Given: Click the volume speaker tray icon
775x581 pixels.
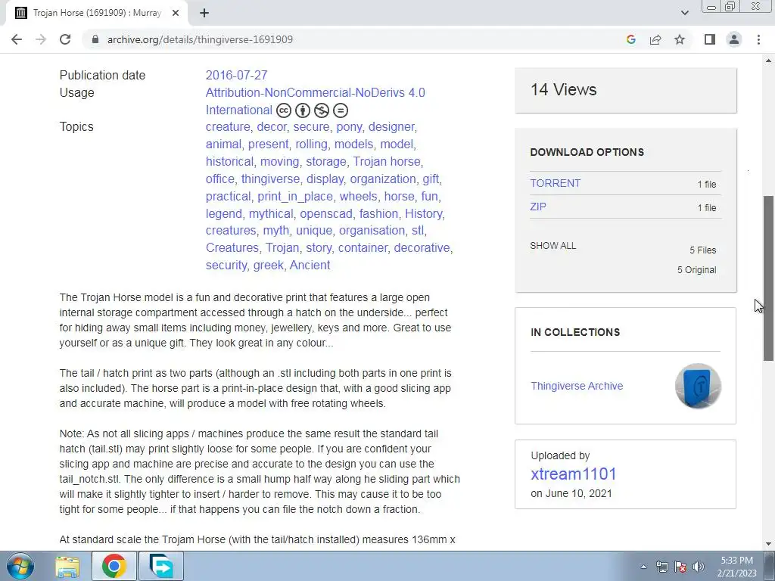Looking at the screenshot, I should 699,567.
